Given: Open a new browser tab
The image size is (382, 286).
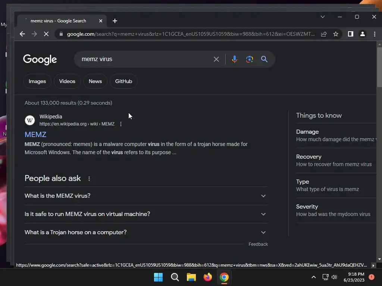Looking at the screenshot, I should pyautogui.click(x=115, y=21).
